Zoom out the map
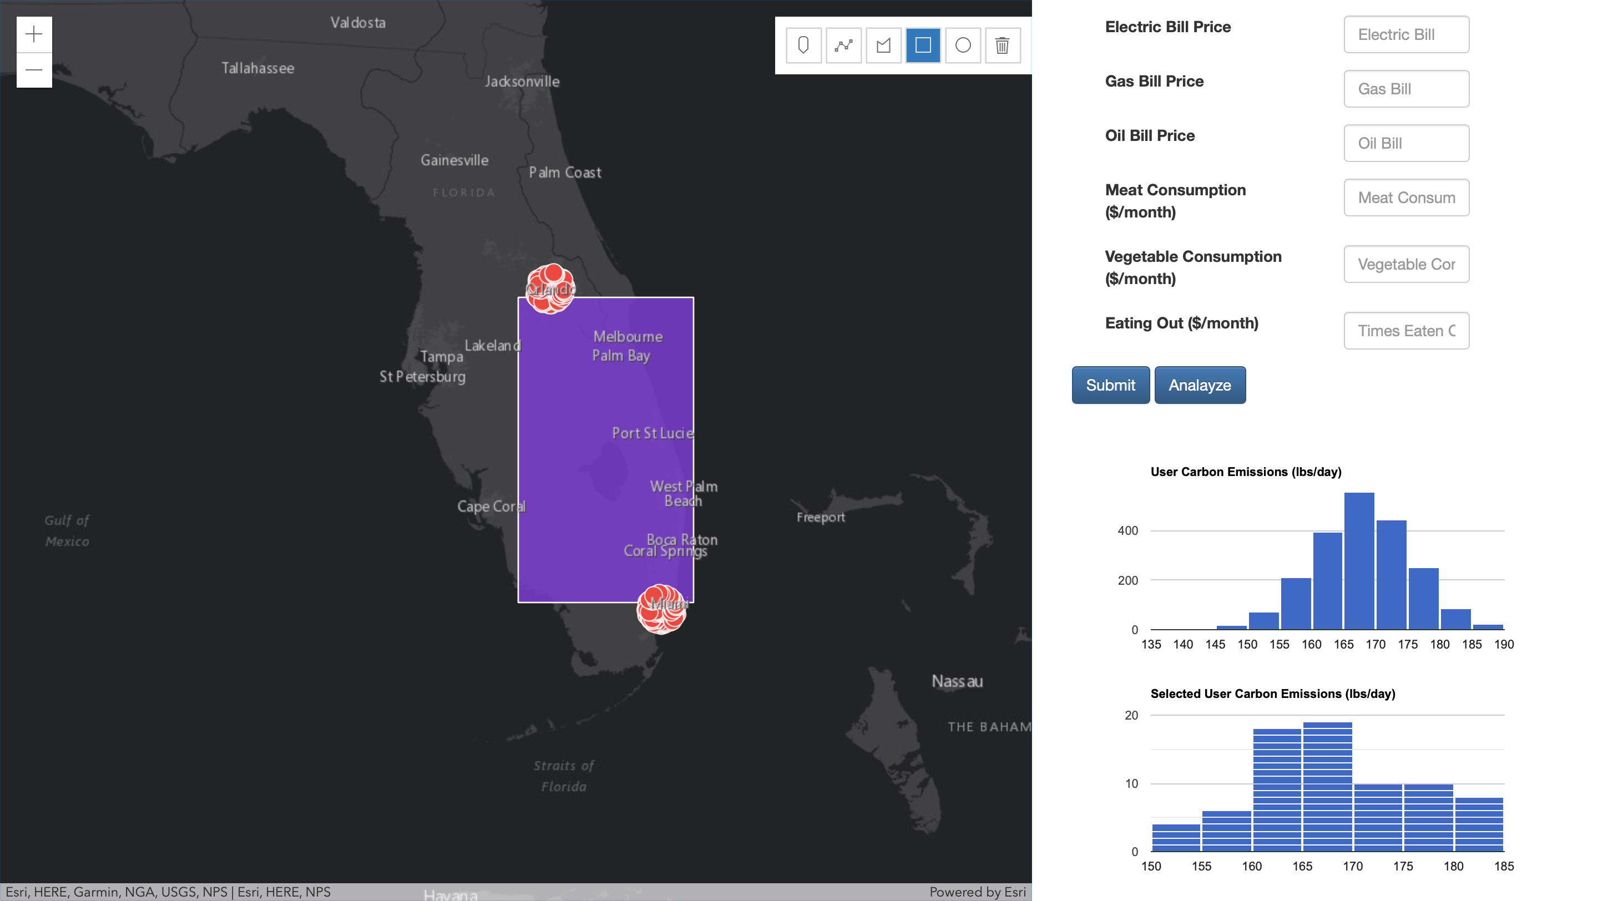The width and height of the screenshot is (1598, 901). 34,70
